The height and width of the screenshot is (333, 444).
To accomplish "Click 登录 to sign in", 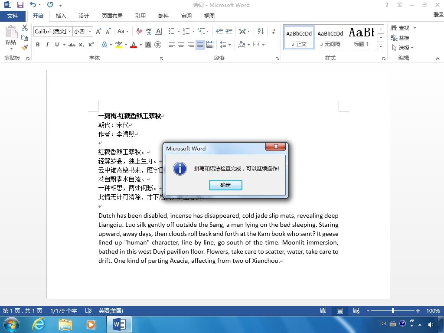I will click(x=438, y=14).
